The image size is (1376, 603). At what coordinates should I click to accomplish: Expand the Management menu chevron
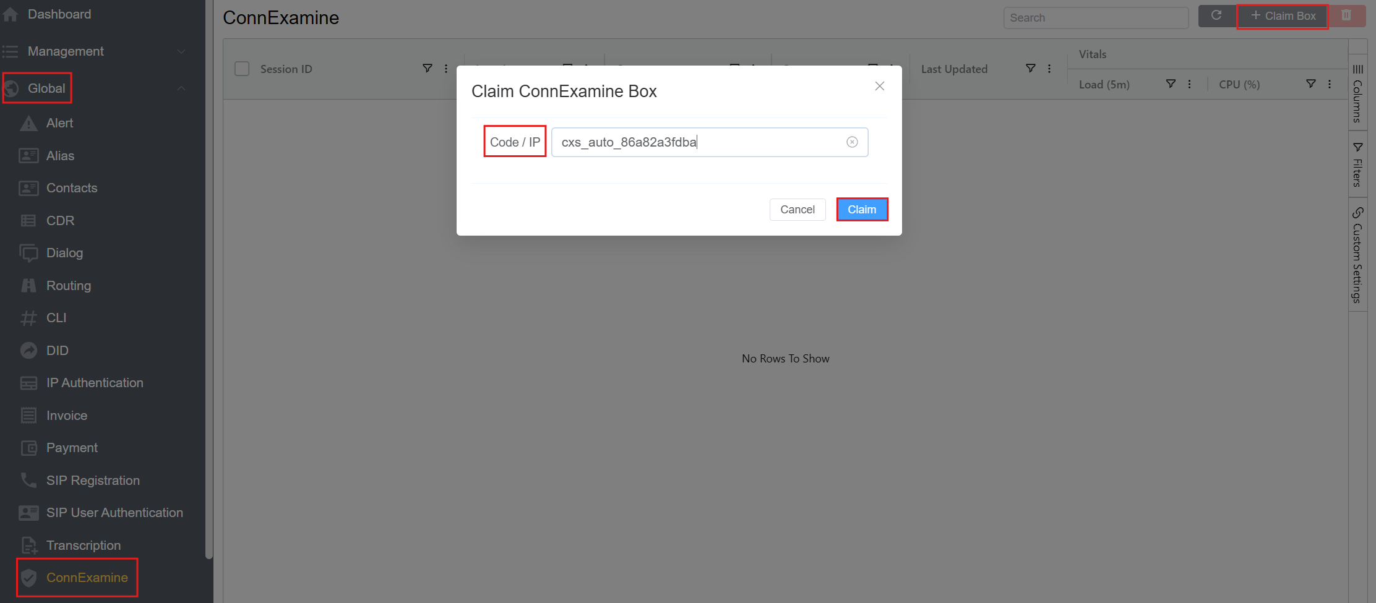(x=181, y=51)
